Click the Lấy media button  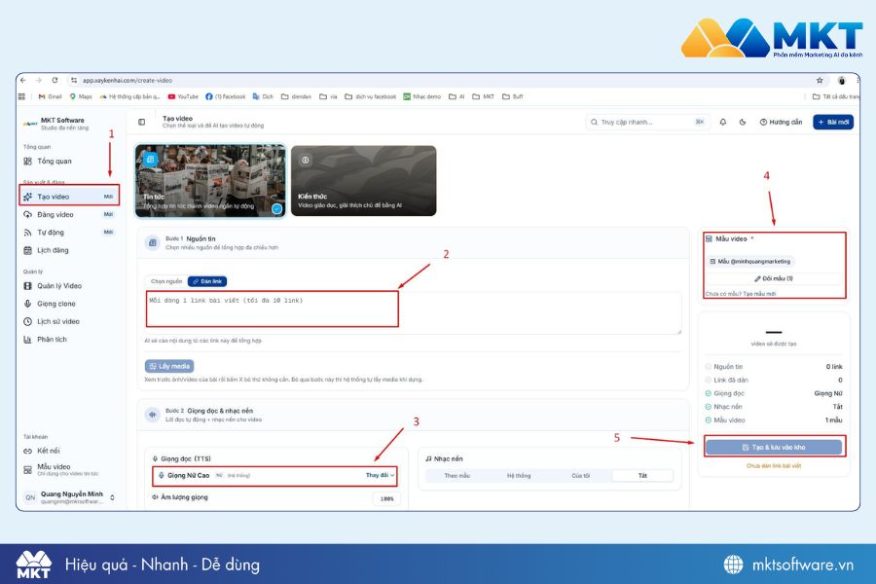tap(169, 366)
